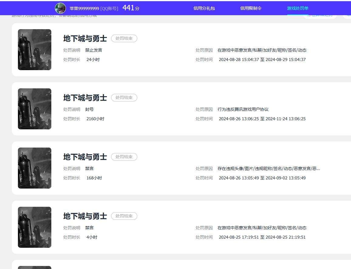This screenshot has height=269, width=351.
Task: Click 处罚结束 badge on the 封号 card
Action: (x=124, y=97)
